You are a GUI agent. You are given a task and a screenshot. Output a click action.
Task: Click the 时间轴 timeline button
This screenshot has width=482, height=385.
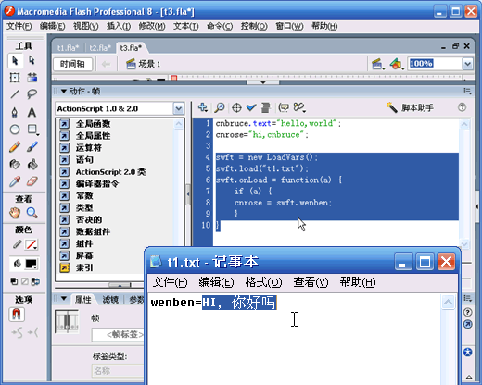72,64
